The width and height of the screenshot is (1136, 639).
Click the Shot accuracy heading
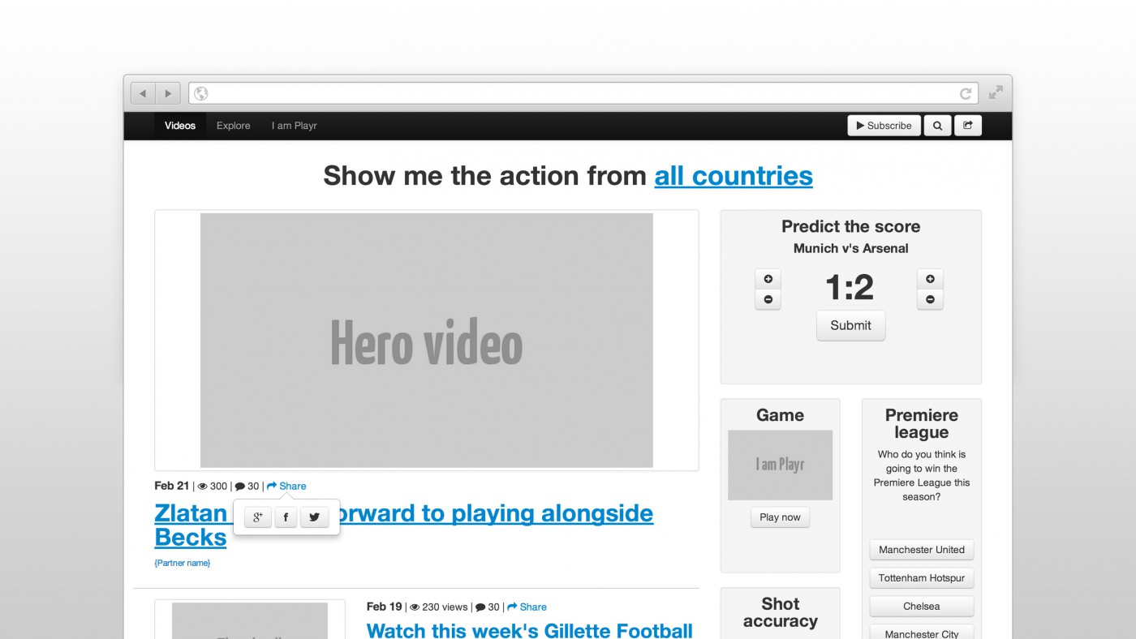point(780,612)
